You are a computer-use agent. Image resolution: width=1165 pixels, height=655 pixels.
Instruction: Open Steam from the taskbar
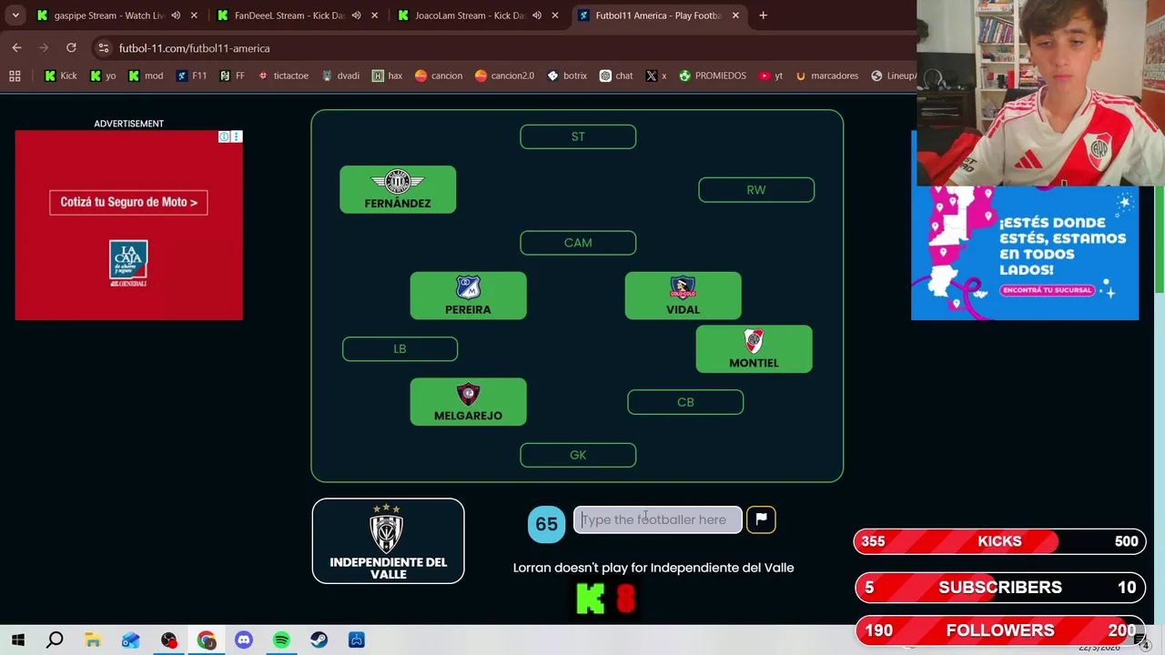click(319, 640)
